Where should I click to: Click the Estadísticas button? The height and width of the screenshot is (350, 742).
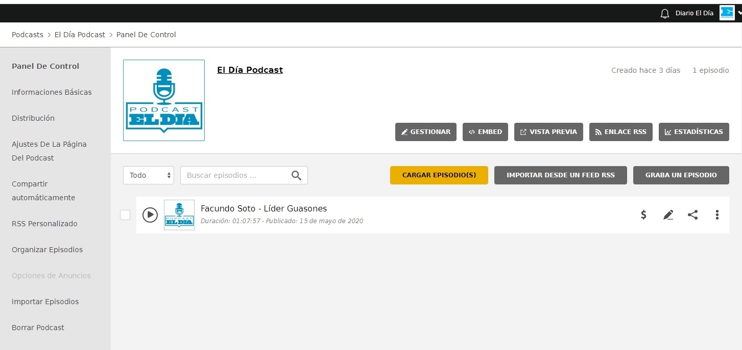point(693,132)
